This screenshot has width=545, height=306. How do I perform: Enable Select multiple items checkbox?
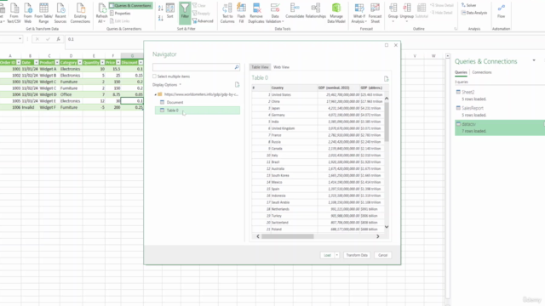[155, 76]
